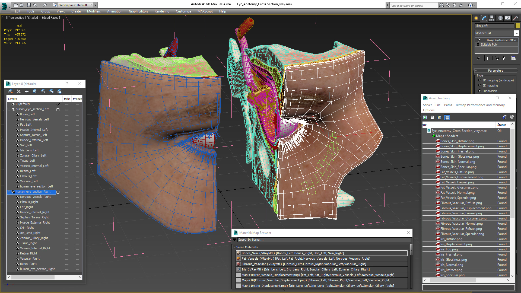Click Create New Layer icon
Viewport: 521px width, 293px height.
click(11, 91)
